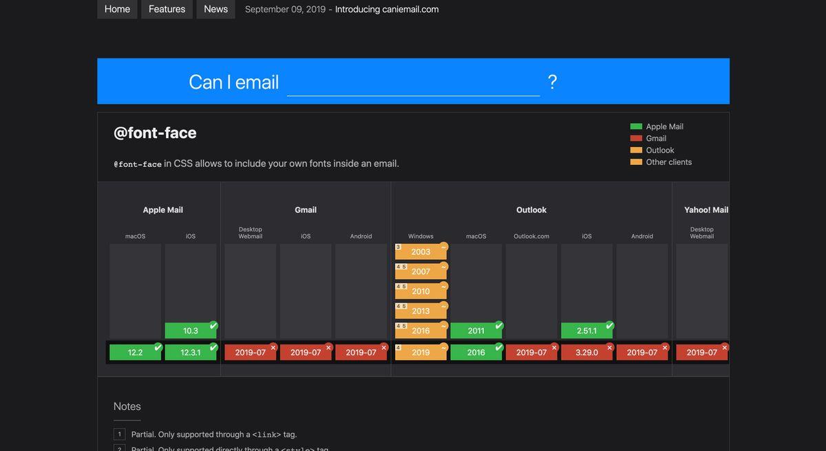Image resolution: width=826 pixels, height=451 pixels.
Task: Select Apple Mail iOS 12.3.1 cell
Action: [191, 352]
